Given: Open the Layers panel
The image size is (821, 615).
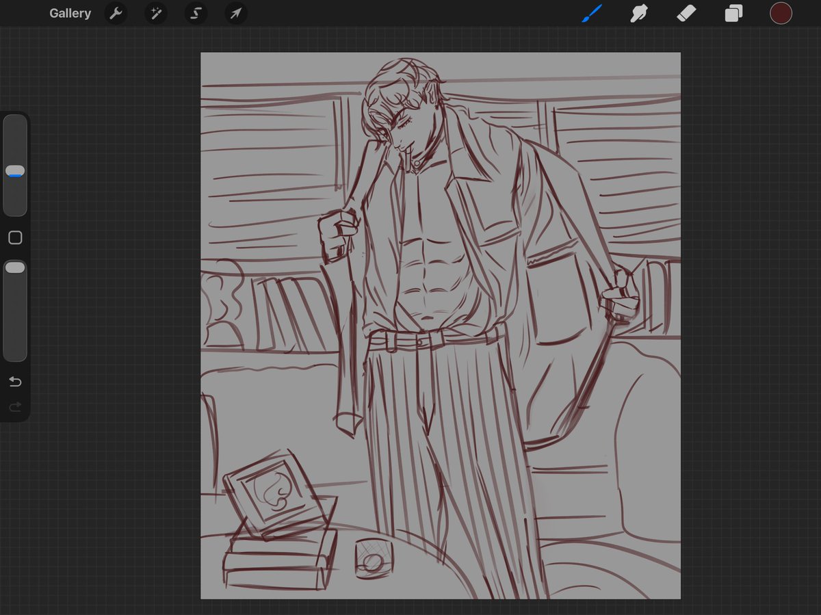Looking at the screenshot, I should [x=733, y=13].
